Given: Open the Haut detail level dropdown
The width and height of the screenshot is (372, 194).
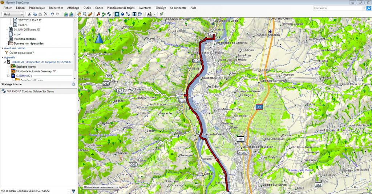Looking at the screenshot, I should 13,14.
